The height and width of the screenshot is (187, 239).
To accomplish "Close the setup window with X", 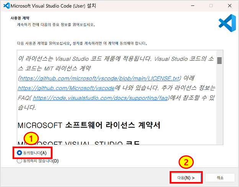I will (228, 6).
